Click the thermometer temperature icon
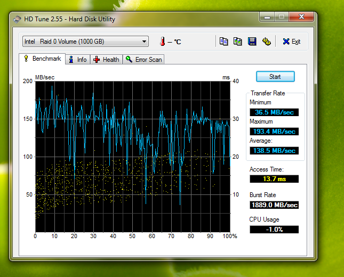The height and width of the screenshot is (277, 344). click(x=162, y=42)
